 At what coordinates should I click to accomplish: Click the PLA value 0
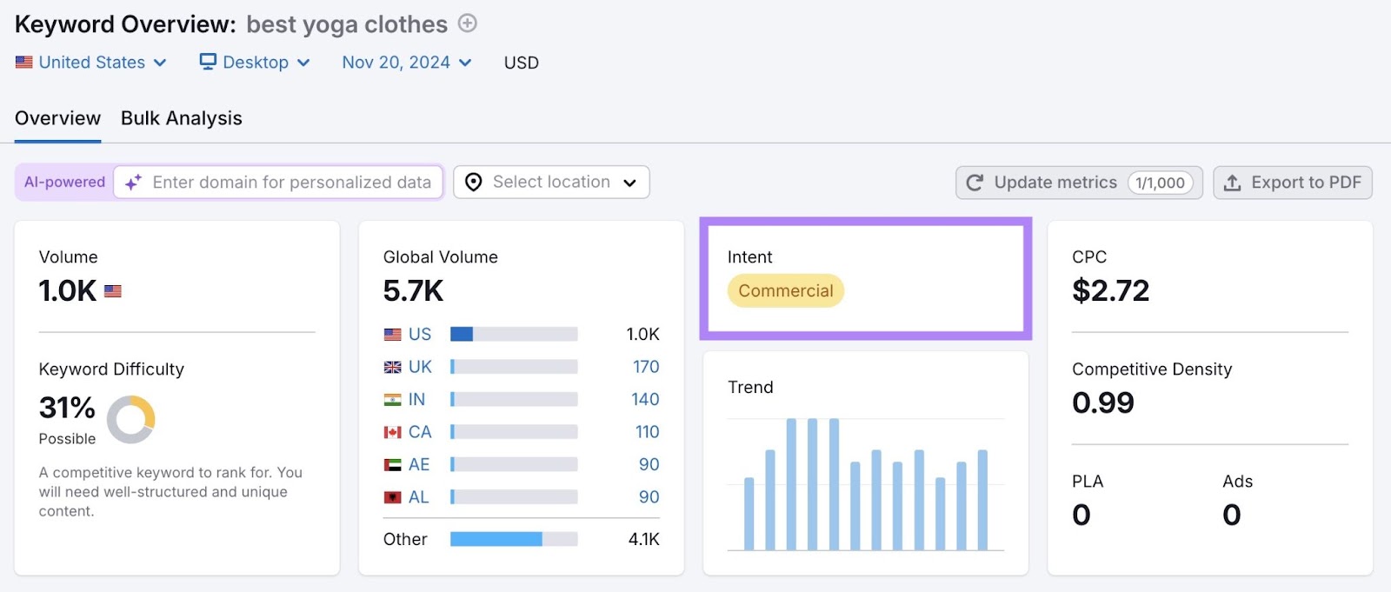pos(1082,516)
